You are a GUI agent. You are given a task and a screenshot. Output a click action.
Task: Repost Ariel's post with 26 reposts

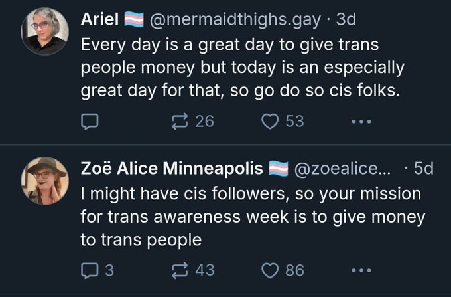[x=180, y=122]
